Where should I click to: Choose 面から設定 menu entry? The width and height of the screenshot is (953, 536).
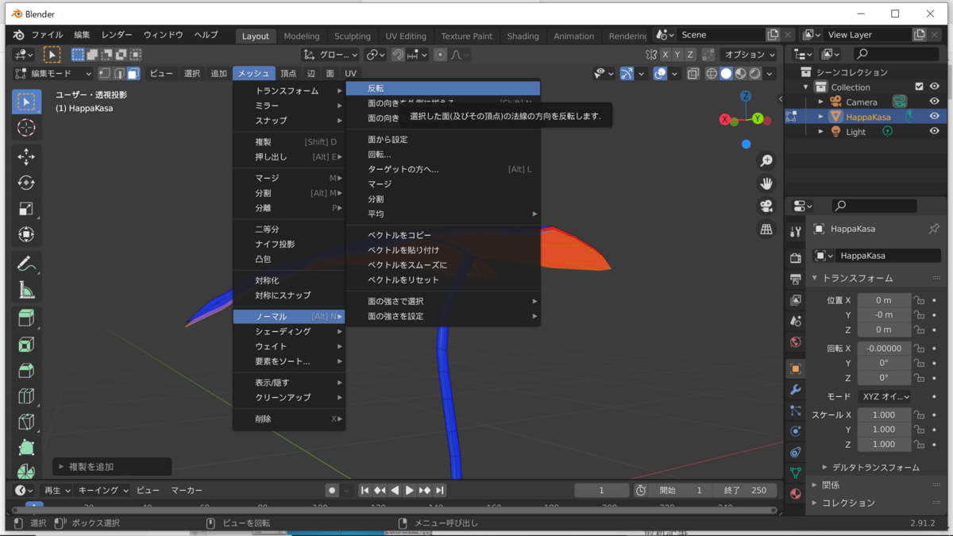(442, 140)
